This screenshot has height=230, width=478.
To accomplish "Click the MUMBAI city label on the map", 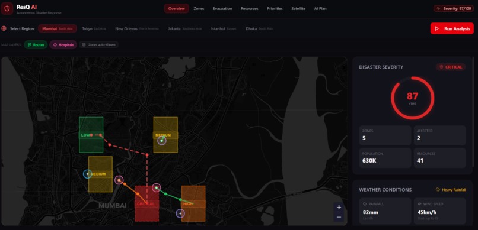I will [113, 206].
